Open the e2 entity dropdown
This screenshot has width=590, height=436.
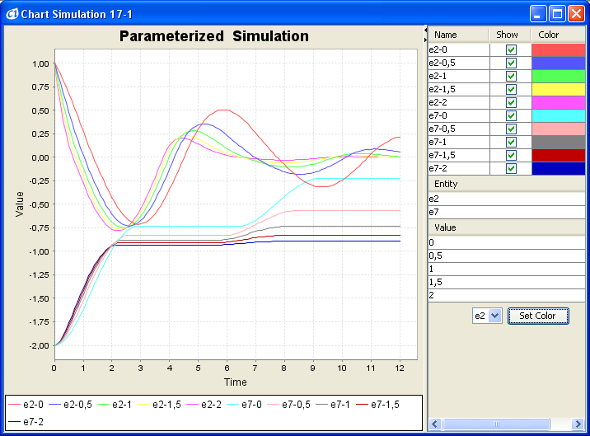487,316
